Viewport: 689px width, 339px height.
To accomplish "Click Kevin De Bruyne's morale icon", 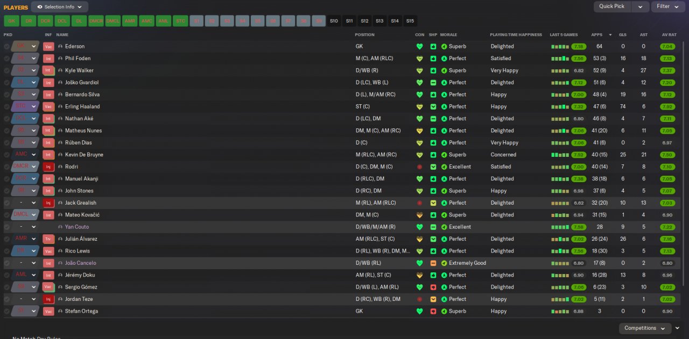I will [x=444, y=155].
